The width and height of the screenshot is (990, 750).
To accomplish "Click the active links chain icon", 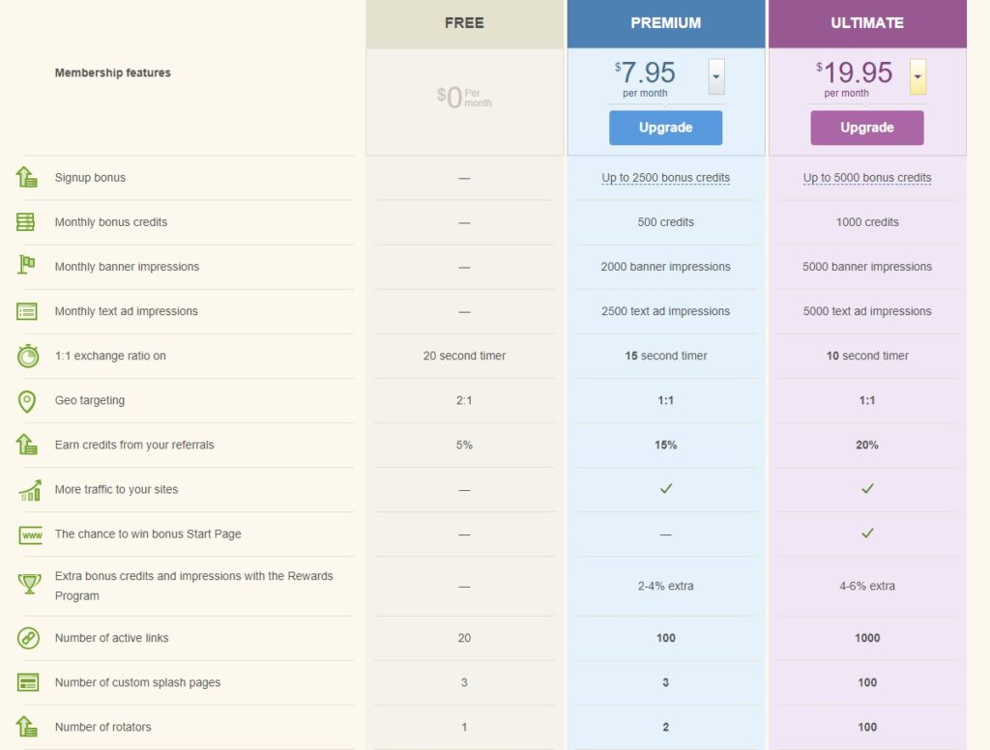I will tap(28, 638).
